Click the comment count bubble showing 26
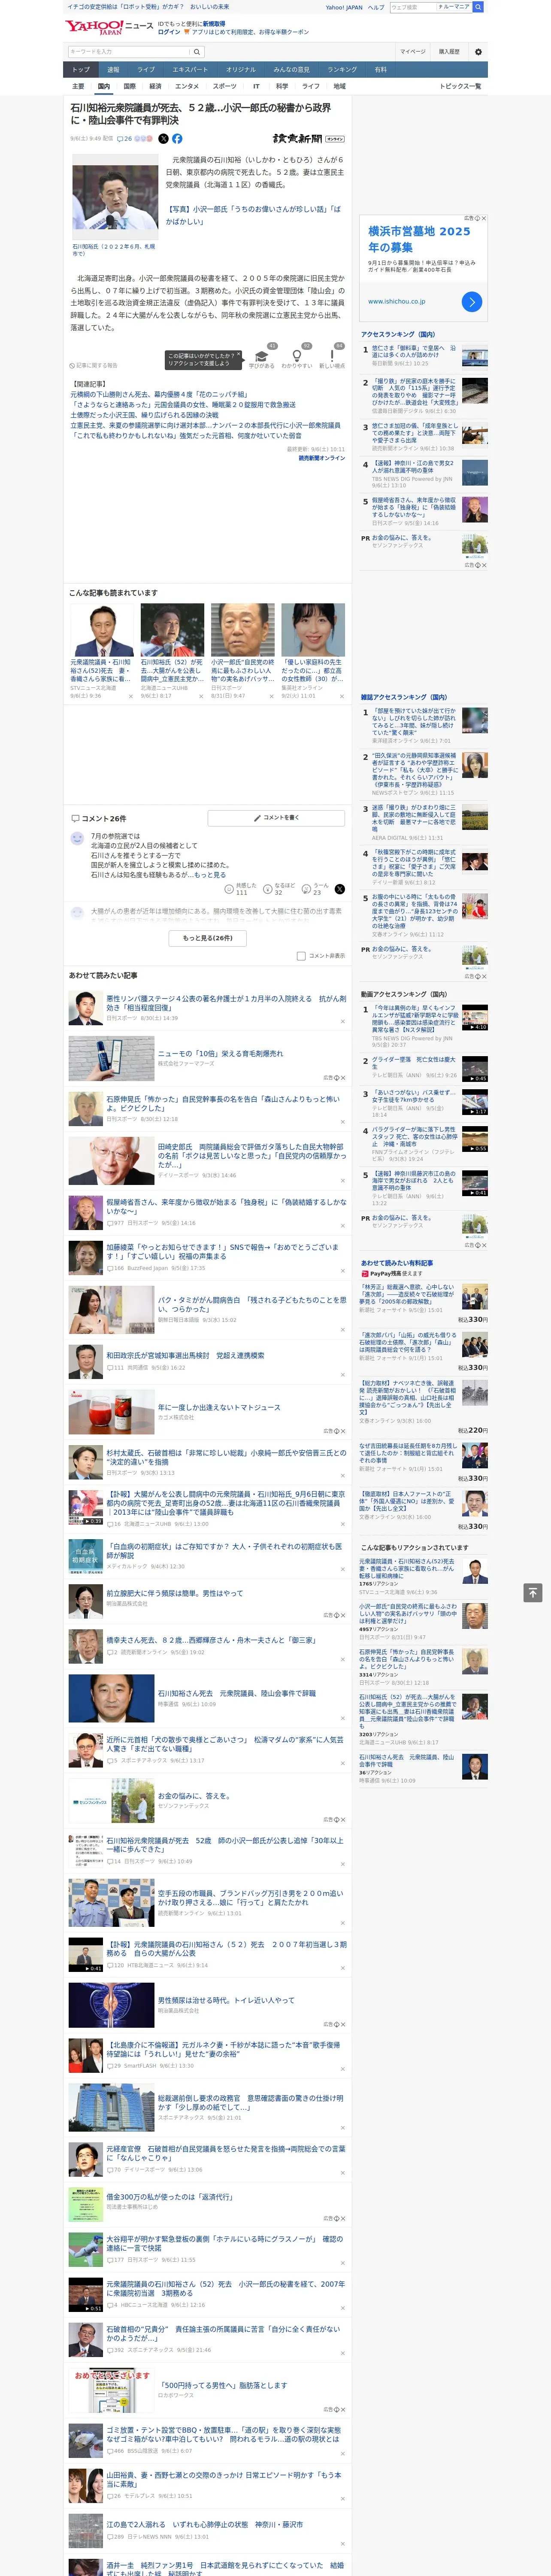Image resolution: width=551 pixels, height=2576 pixels. coord(125,139)
